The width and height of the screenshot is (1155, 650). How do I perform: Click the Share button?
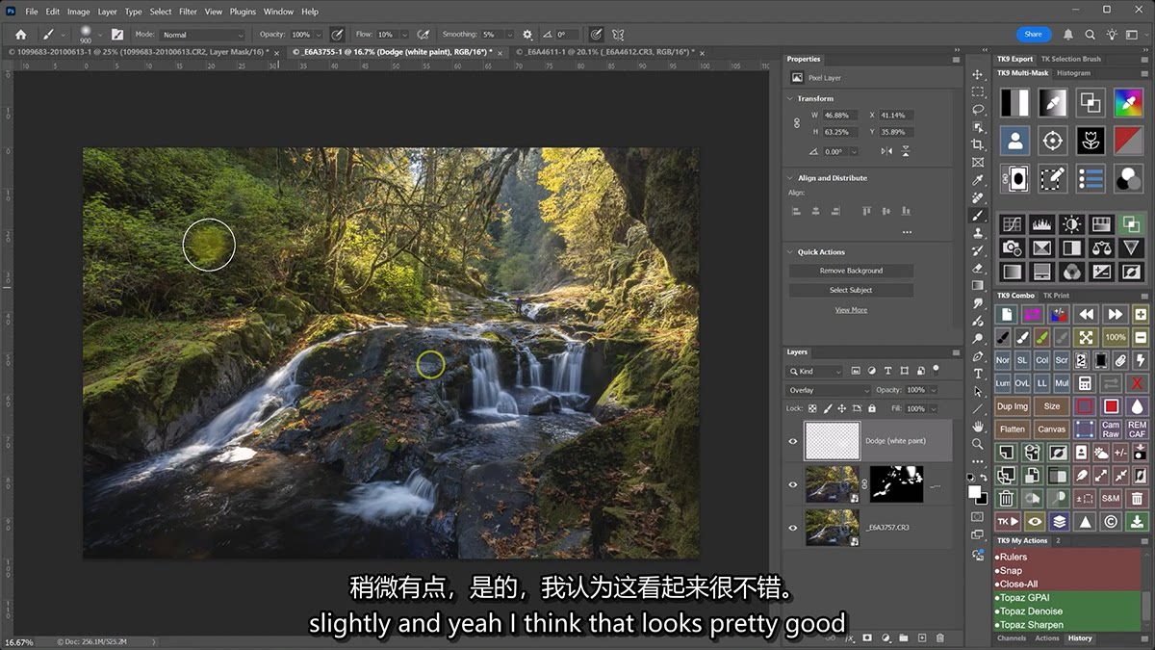1033,34
